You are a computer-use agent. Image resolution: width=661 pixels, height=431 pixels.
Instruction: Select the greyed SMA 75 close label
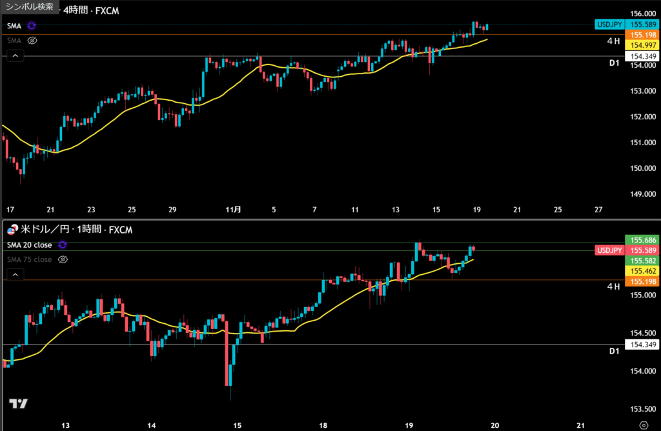(x=29, y=259)
